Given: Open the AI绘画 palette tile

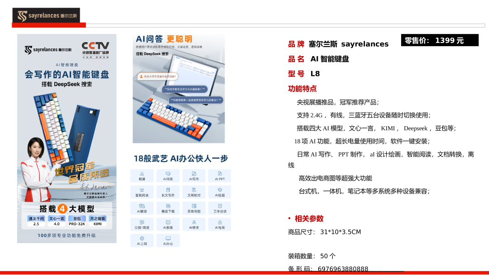Looking at the screenshot, I should click(220, 192).
